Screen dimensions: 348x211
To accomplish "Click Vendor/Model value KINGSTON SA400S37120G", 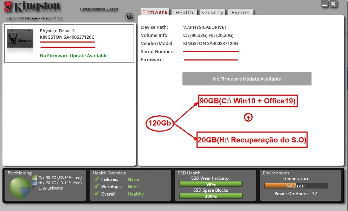I will 211,44.
